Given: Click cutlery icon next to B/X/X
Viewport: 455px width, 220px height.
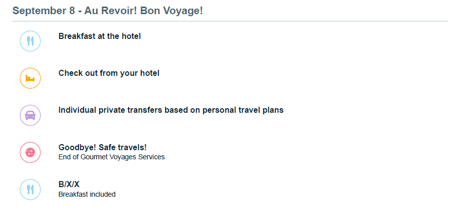Looking at the screenshot, I should [30, 190].
